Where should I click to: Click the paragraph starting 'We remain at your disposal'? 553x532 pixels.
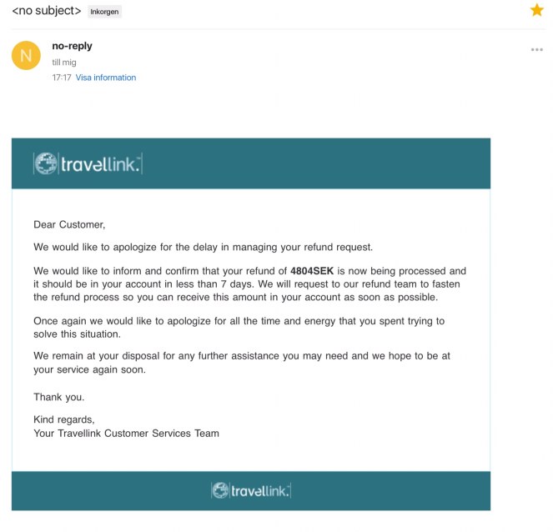(x=242, y=362)
